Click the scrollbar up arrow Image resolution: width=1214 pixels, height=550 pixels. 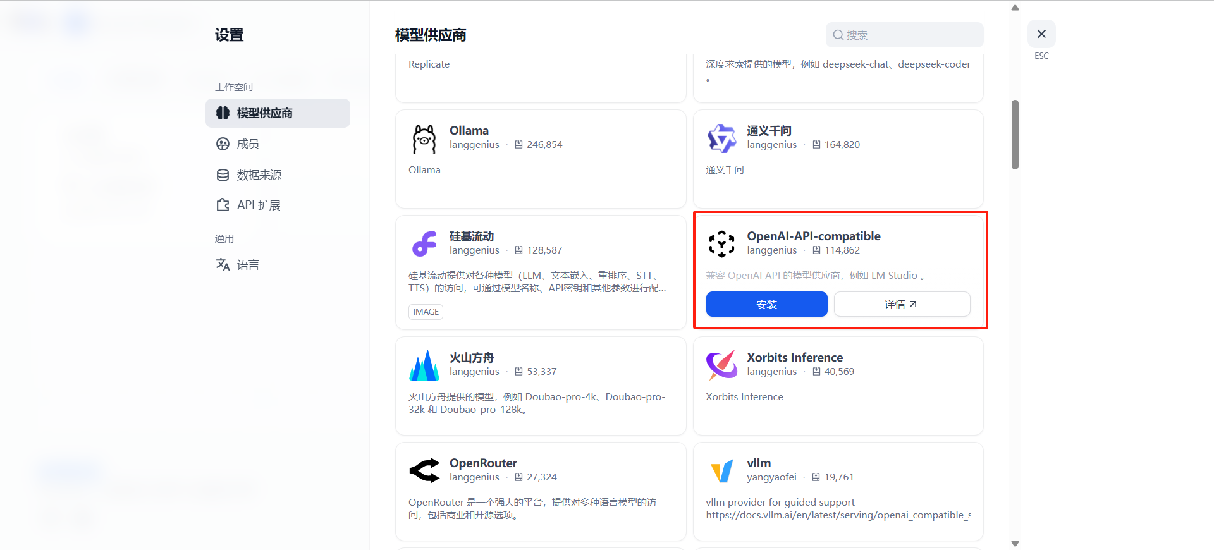click(x=1015, y=8)
